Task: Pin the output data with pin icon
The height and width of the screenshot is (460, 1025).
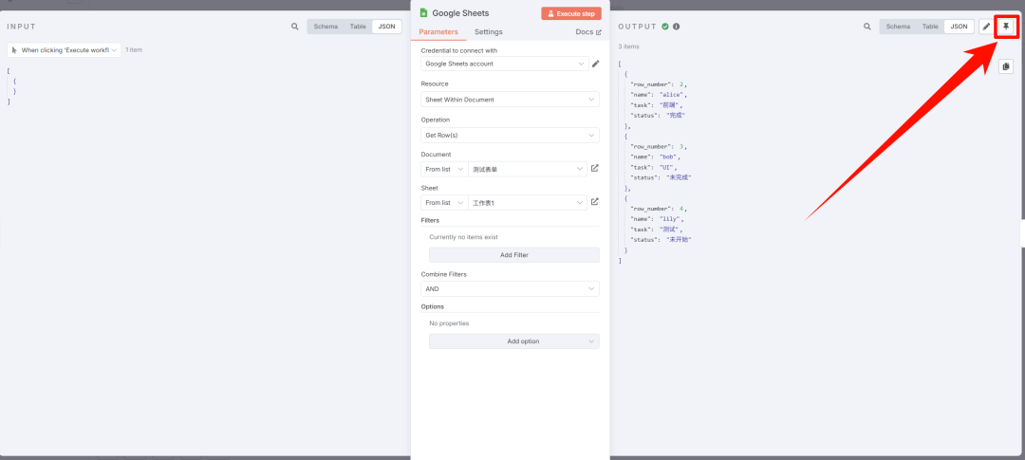Action: [1006, 27]
